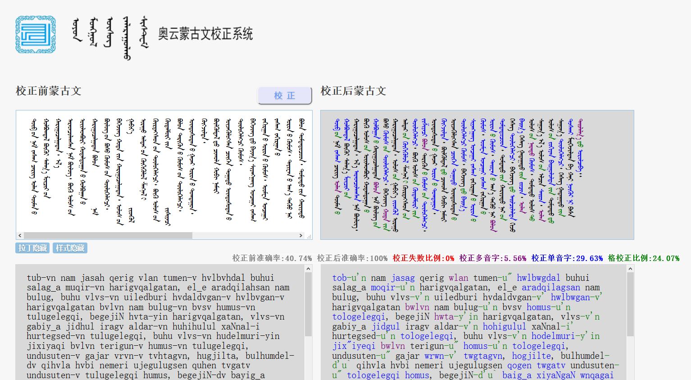Click the blue Aoyun logo icon

point(36,35)
